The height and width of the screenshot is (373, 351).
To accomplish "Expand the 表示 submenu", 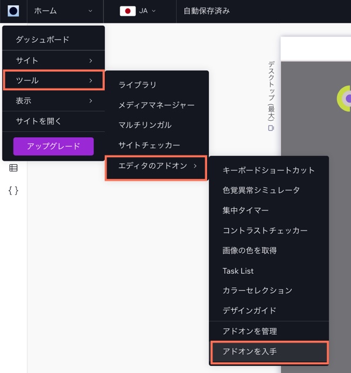I will [54, 101].
